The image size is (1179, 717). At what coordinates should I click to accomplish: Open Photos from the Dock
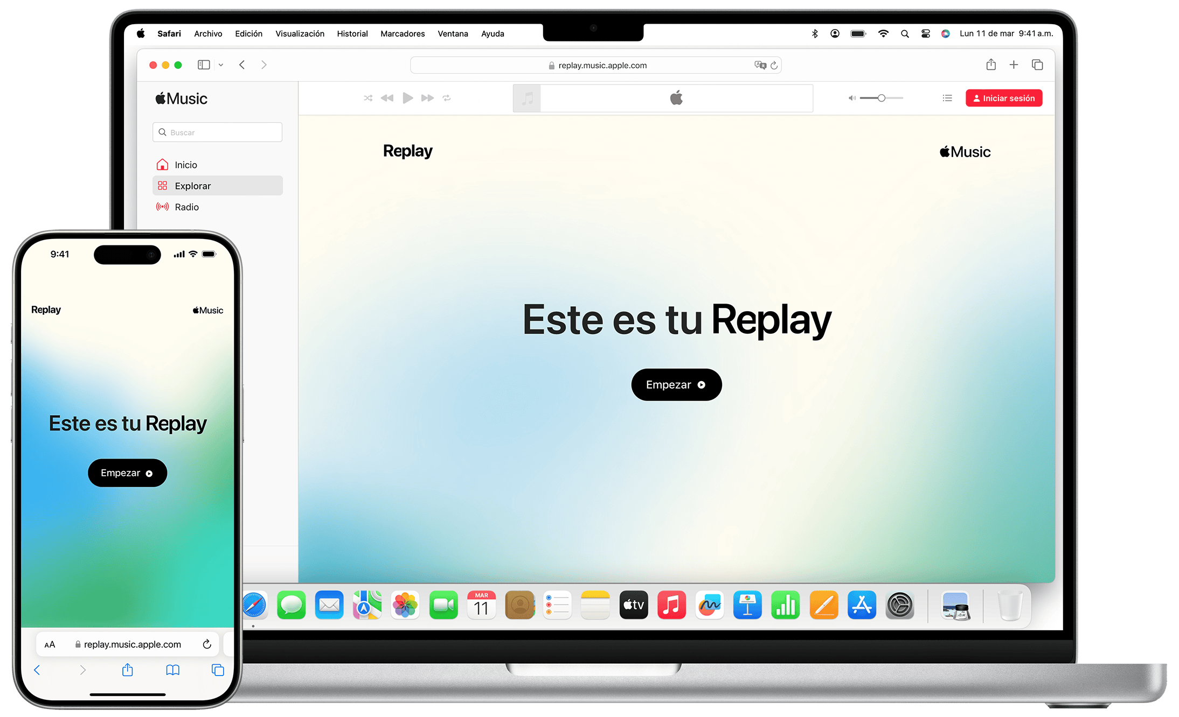coord(405,606)
